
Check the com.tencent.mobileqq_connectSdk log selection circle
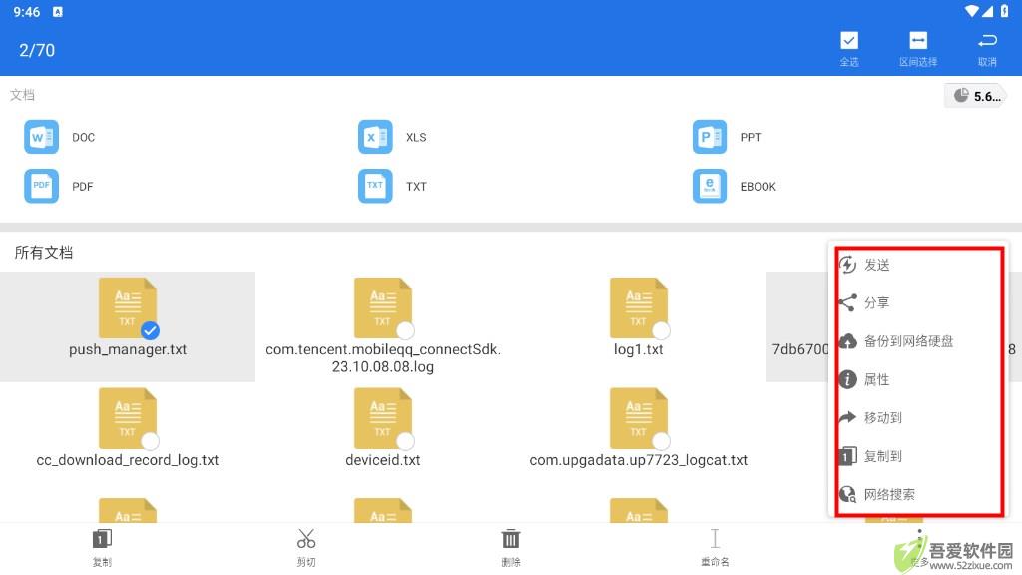point(405,331)
